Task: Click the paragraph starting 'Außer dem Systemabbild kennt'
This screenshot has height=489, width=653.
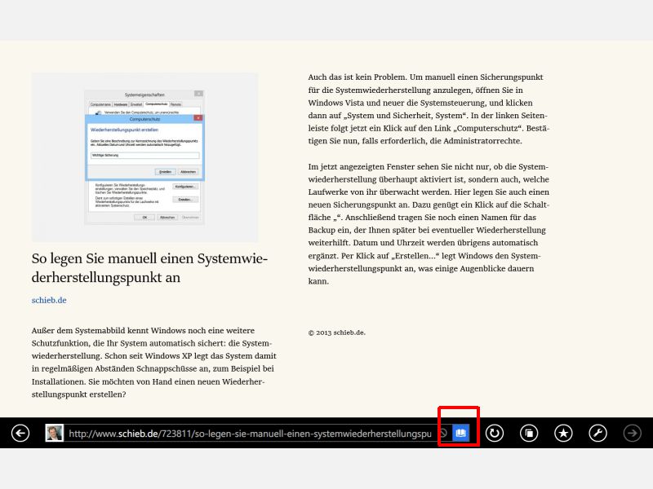Action: (154, 362)
